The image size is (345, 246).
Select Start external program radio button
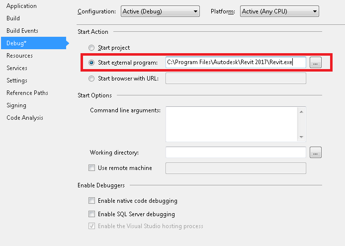91,63
